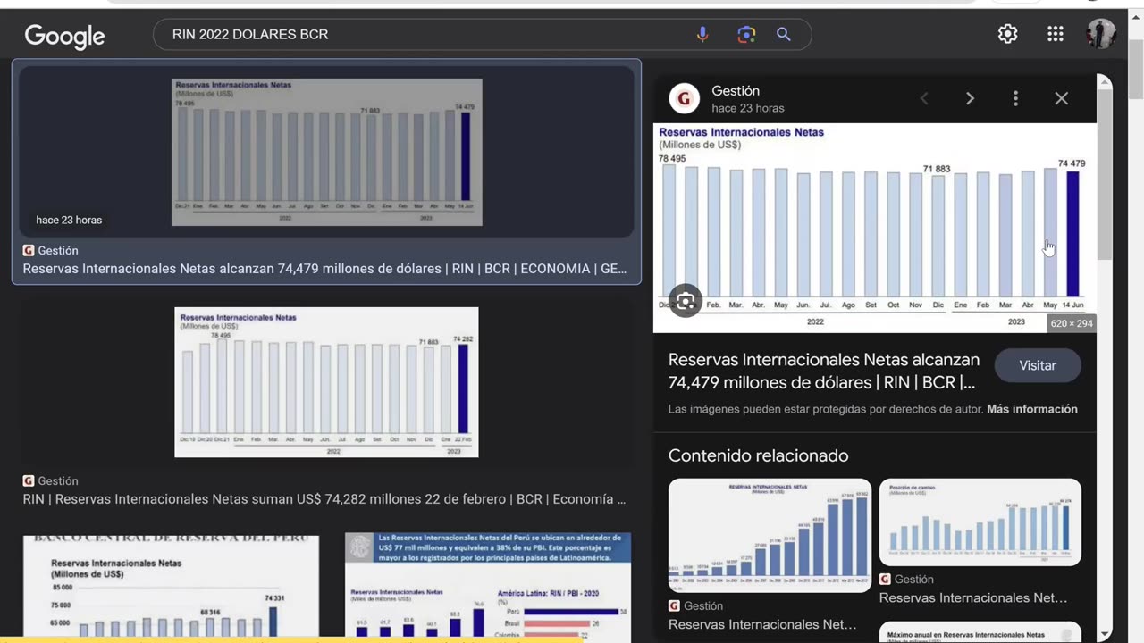Open Google settings gear
This screenshot has height=643, width=1144.
click(x=1007, y=34)
